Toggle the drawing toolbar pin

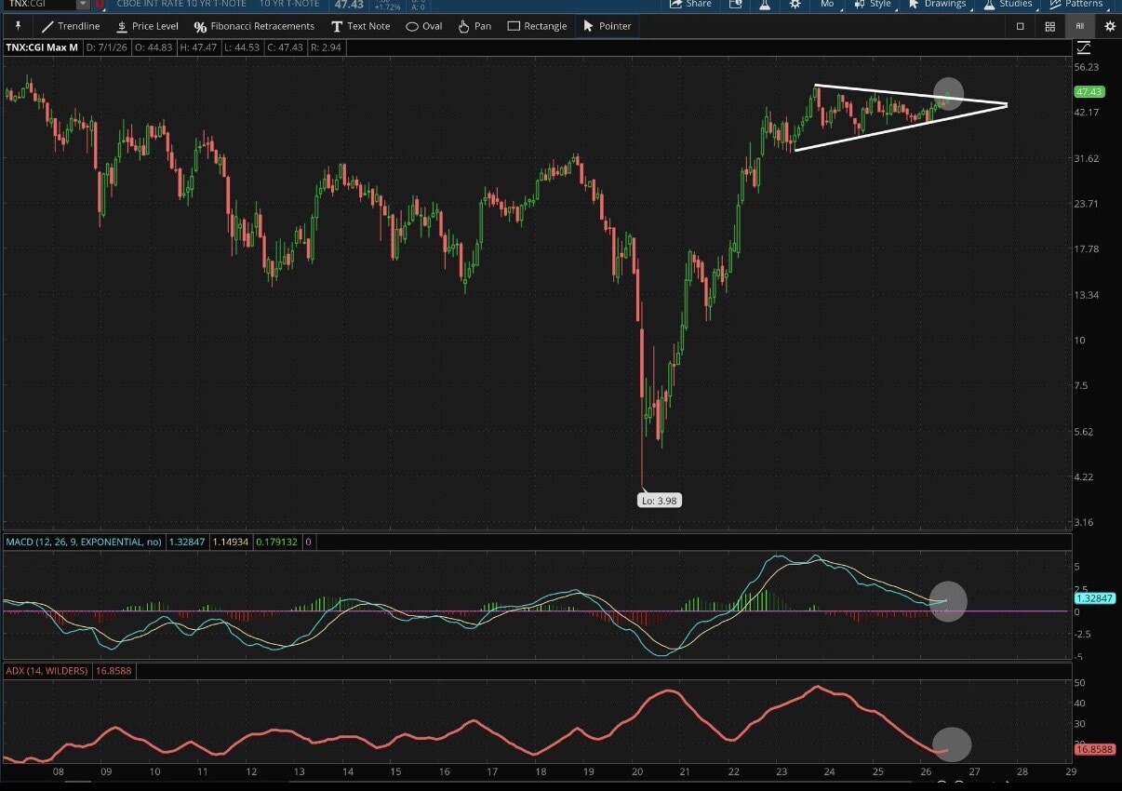pos(17,26)
